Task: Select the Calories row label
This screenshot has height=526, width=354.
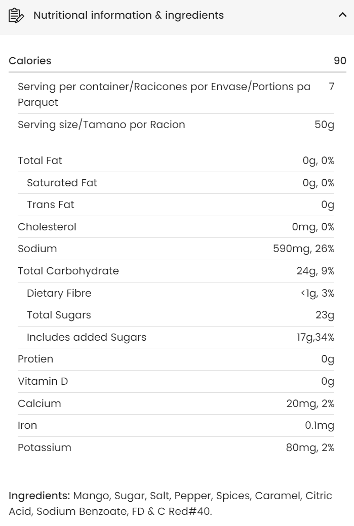Action: click(30, 61)
